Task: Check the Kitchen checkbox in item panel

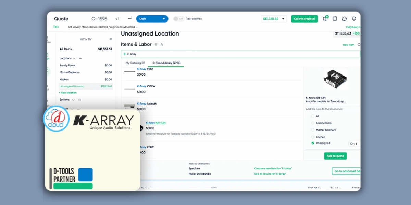Action: tap(313, 137)
